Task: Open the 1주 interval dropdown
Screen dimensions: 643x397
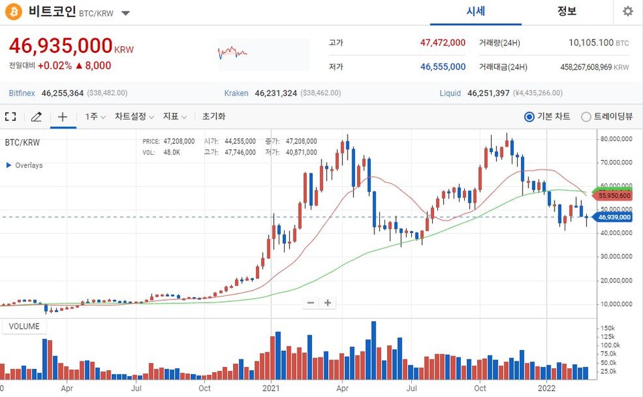Action: tap(95, 116)
